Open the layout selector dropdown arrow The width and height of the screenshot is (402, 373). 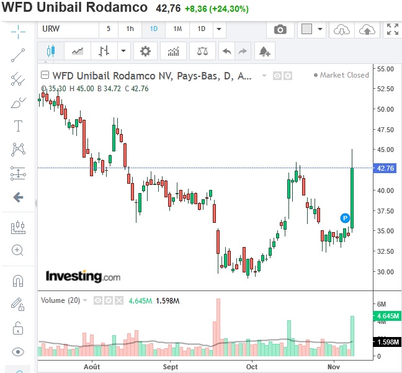pos(320,29)
